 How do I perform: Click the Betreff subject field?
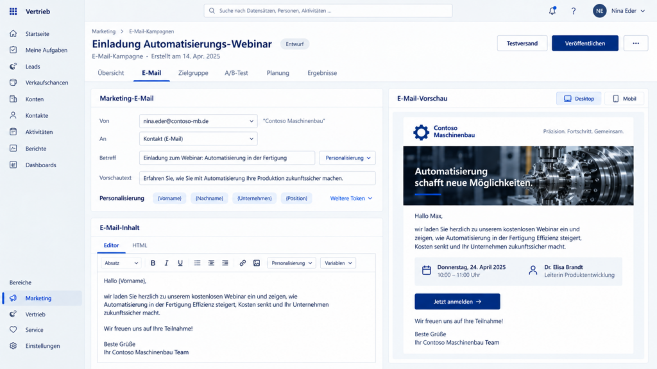pyautogui.click(x=226, y=158)
